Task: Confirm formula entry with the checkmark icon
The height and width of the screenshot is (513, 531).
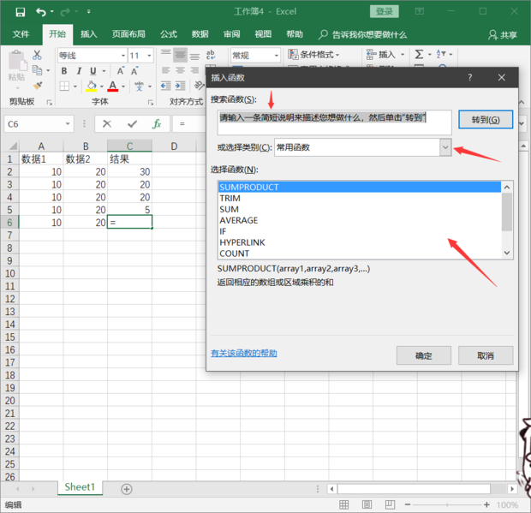Action: click(131, 124)
